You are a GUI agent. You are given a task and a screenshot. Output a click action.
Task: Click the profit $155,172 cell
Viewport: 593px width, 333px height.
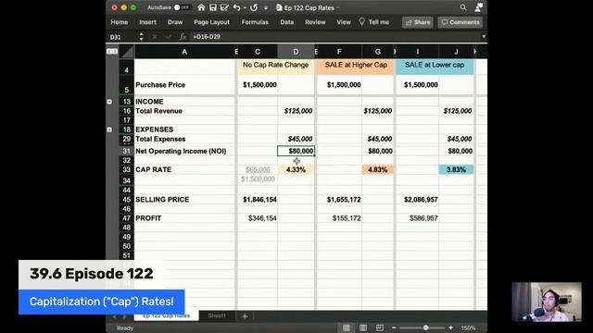[x=339, y=218]
